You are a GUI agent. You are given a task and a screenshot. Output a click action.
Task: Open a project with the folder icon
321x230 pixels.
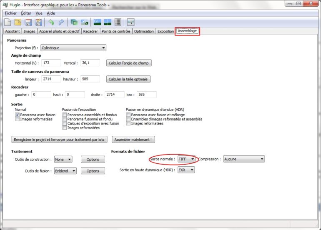18,22
